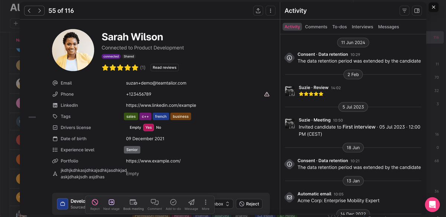Go to the previous candidate arrow
Screen dimensions: 446x217
tap(29, 11)
